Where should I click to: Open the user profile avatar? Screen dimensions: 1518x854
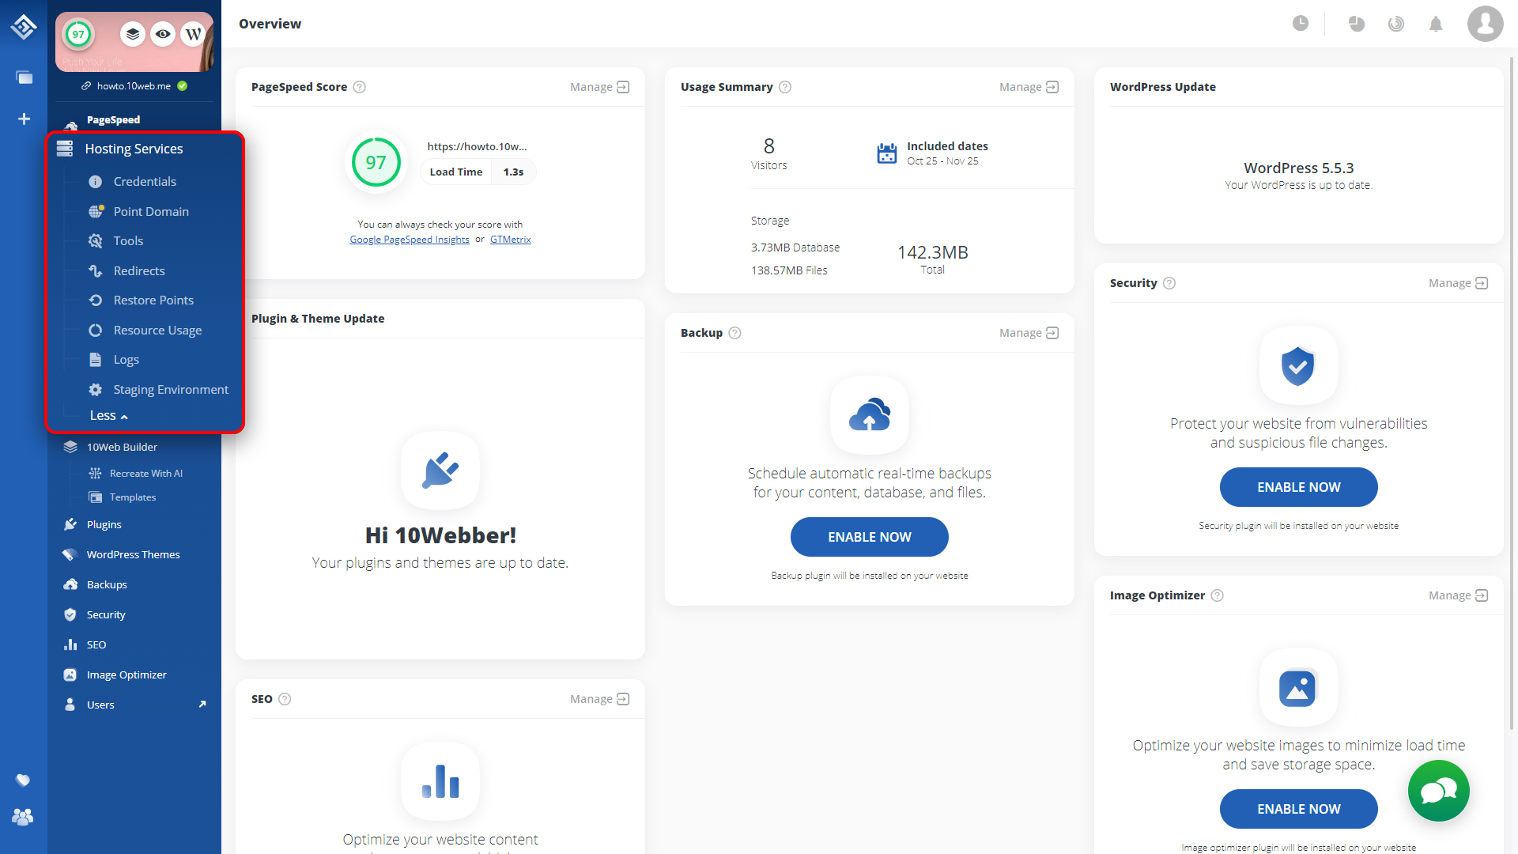point(1486,24)
